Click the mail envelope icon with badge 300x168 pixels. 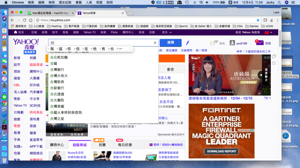coord(259,42)
